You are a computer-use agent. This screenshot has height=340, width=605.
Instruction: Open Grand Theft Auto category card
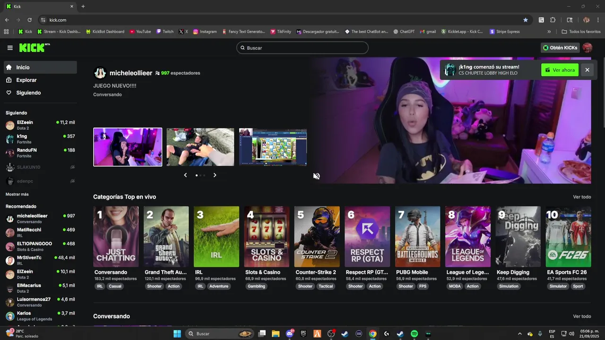tap(166, 237)
